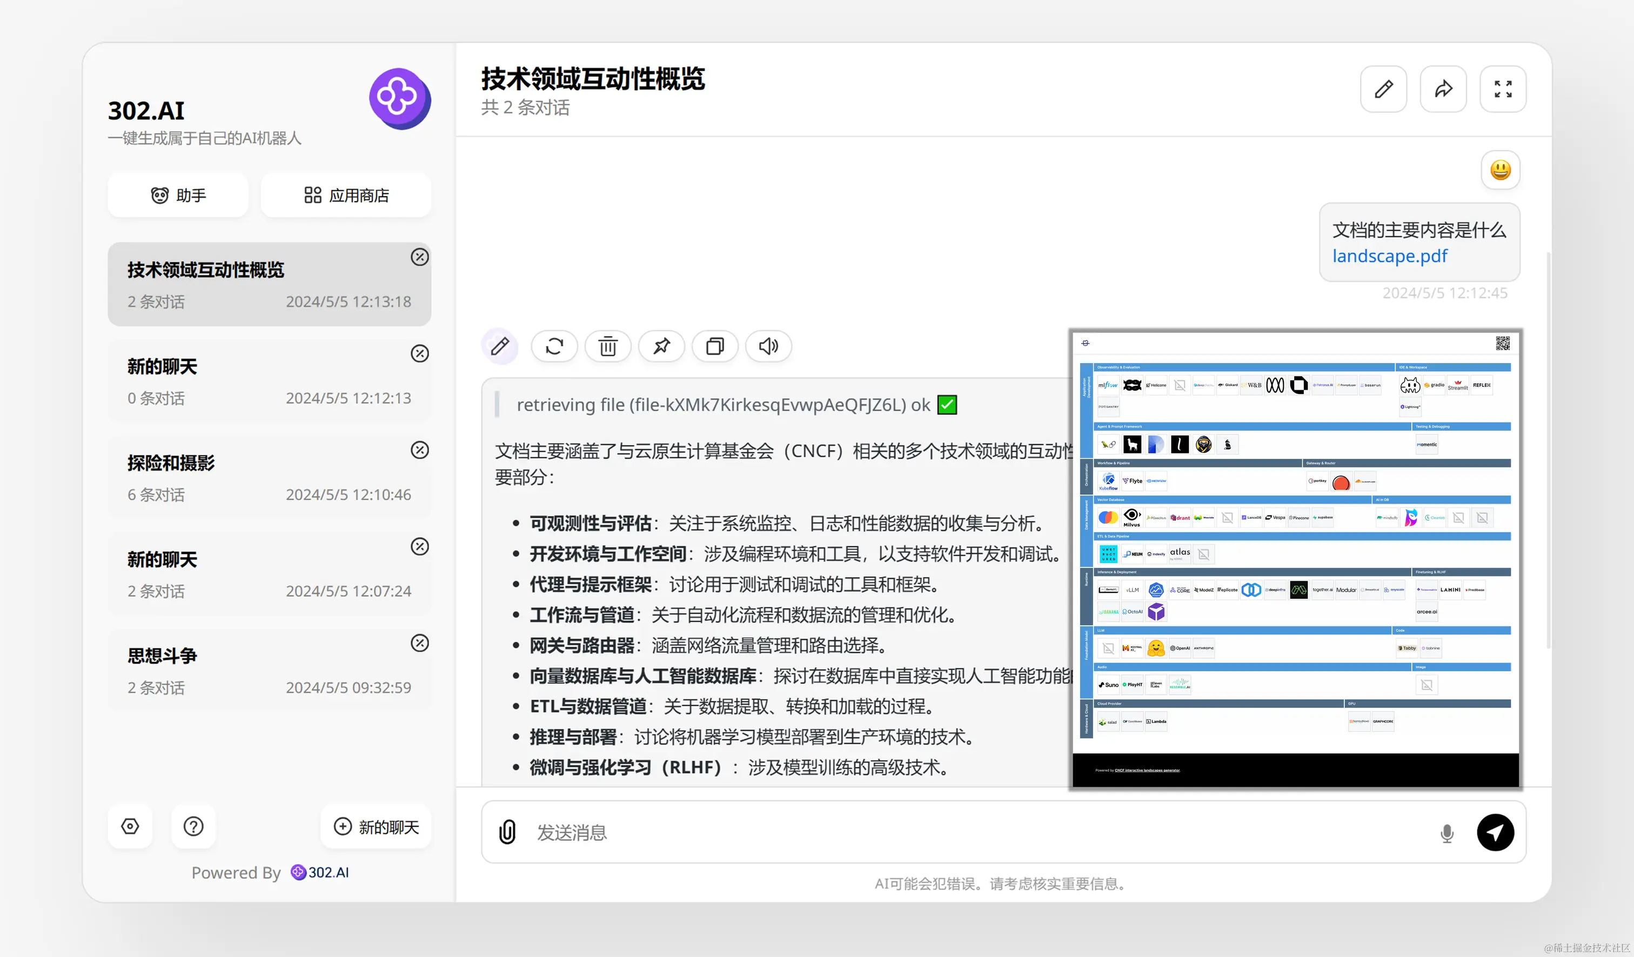Remove the 思想斗争 conversation with its X icon
The height and width of the screenshot is (957, 1634).
point(419,643)
